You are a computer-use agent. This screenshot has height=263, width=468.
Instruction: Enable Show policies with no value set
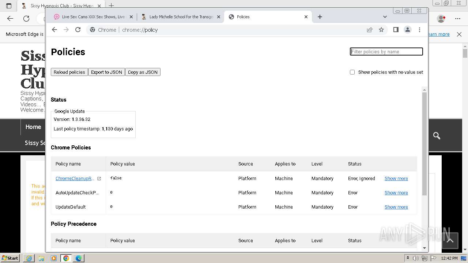[352, 72]
